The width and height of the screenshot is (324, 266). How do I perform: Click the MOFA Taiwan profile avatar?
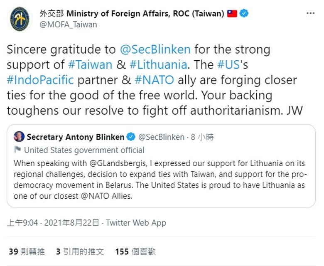click(20, 19)
